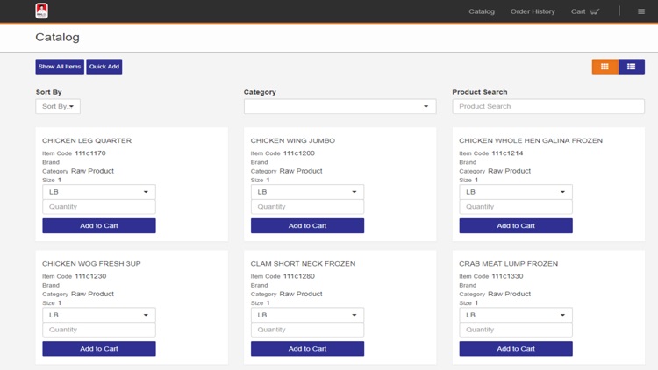658x370 pixels.
Task: Open unit dropdown for Clam Short Neck Frozen
Action: [307, 314]
